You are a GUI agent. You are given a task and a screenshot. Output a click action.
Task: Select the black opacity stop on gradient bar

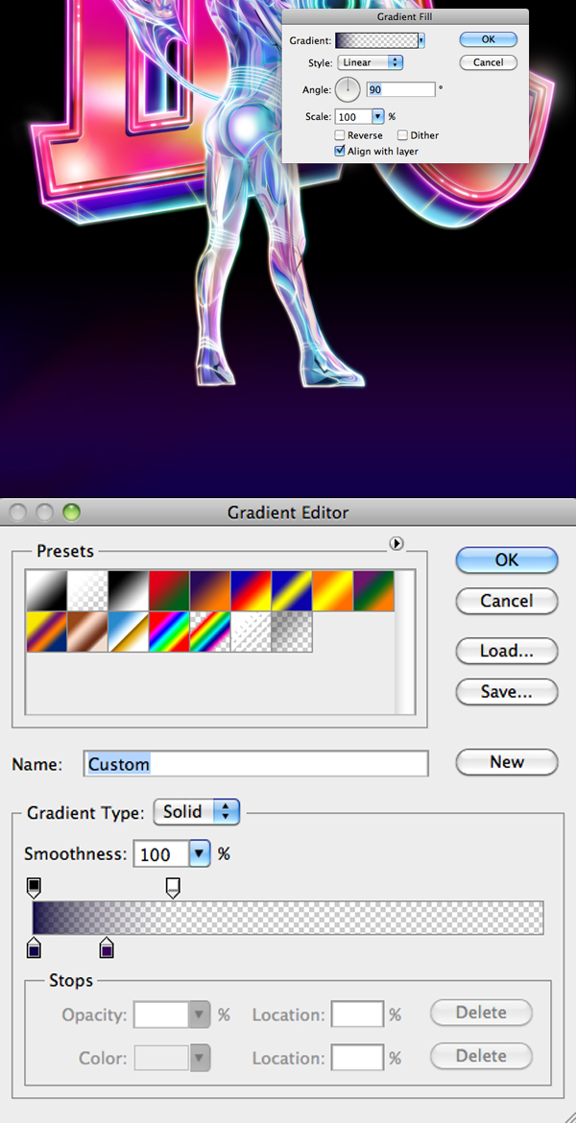[x=34, y=888]
